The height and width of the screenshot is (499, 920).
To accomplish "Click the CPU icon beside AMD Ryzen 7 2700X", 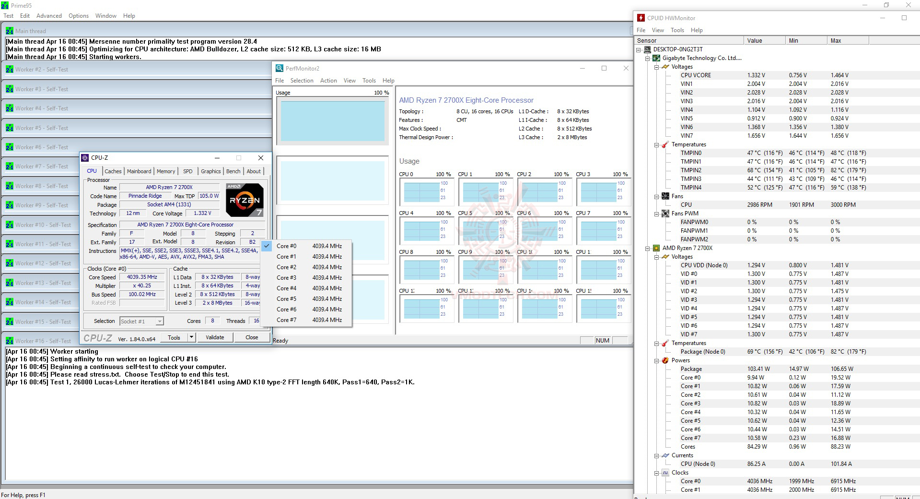I will click(x=656, y=248).
